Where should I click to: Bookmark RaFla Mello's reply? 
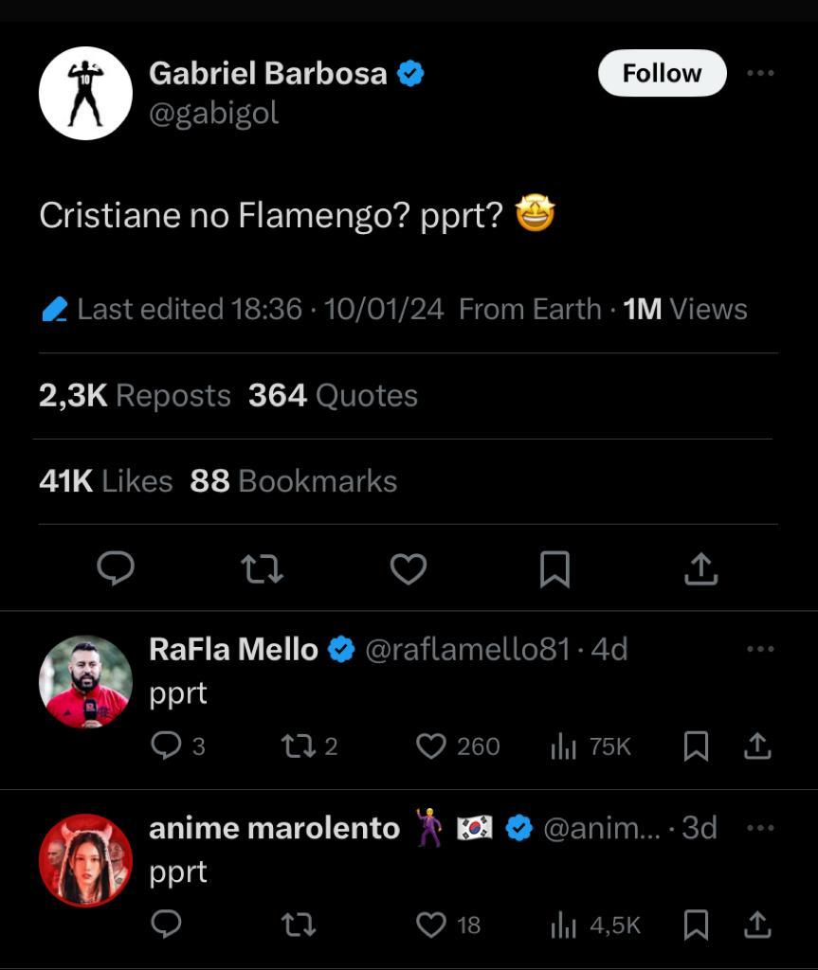(696, 746)
